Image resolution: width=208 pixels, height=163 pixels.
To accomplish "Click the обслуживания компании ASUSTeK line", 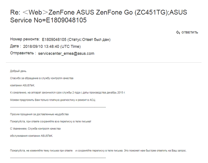I will tap(31, 136).
